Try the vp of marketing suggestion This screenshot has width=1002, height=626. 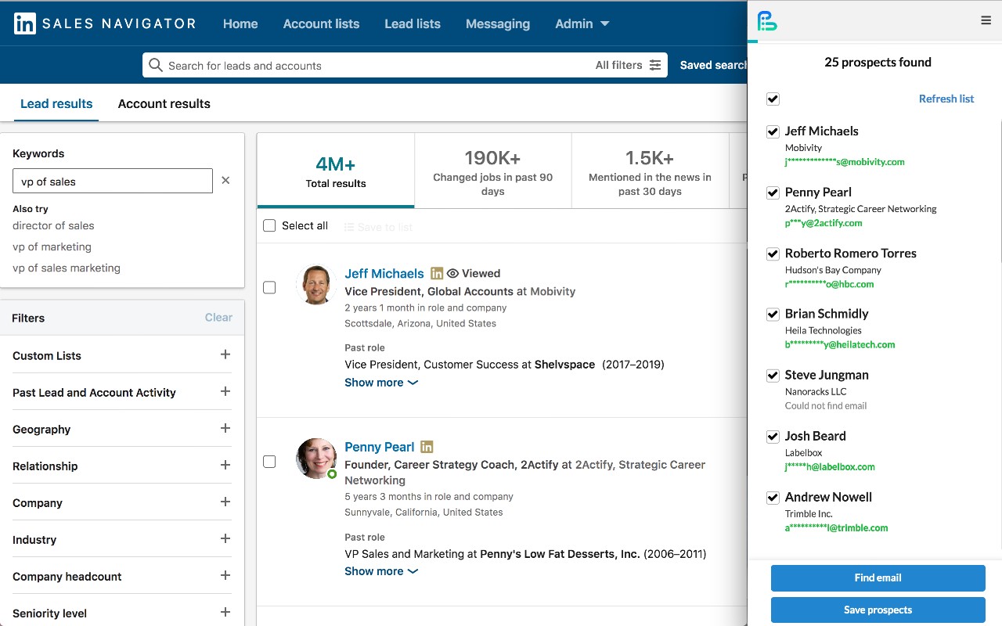tap(52, 246)
